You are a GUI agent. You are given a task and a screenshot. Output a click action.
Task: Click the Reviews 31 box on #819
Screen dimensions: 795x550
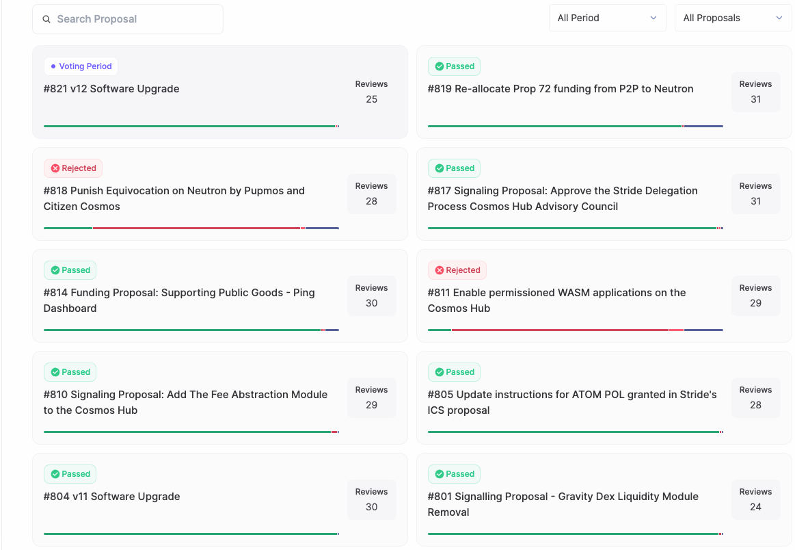(x=755, y=92)
